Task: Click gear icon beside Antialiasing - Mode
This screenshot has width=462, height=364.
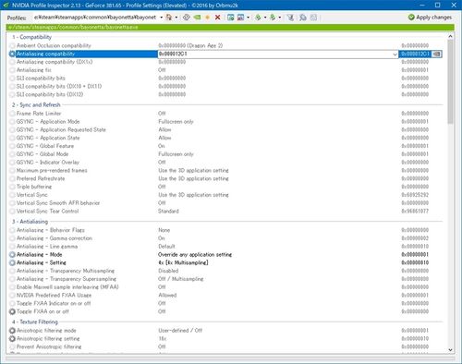Action: coord(12,255)
